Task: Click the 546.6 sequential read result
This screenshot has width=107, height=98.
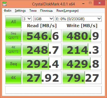Action: point(42,36)
